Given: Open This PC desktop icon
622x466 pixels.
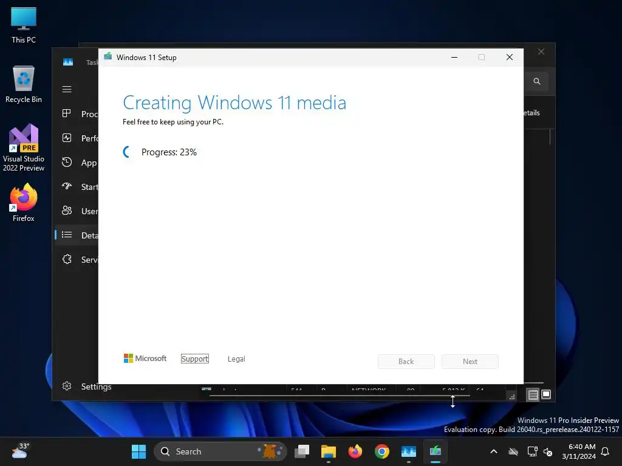Looking at the screenshot, I should (x=24, y=25).
